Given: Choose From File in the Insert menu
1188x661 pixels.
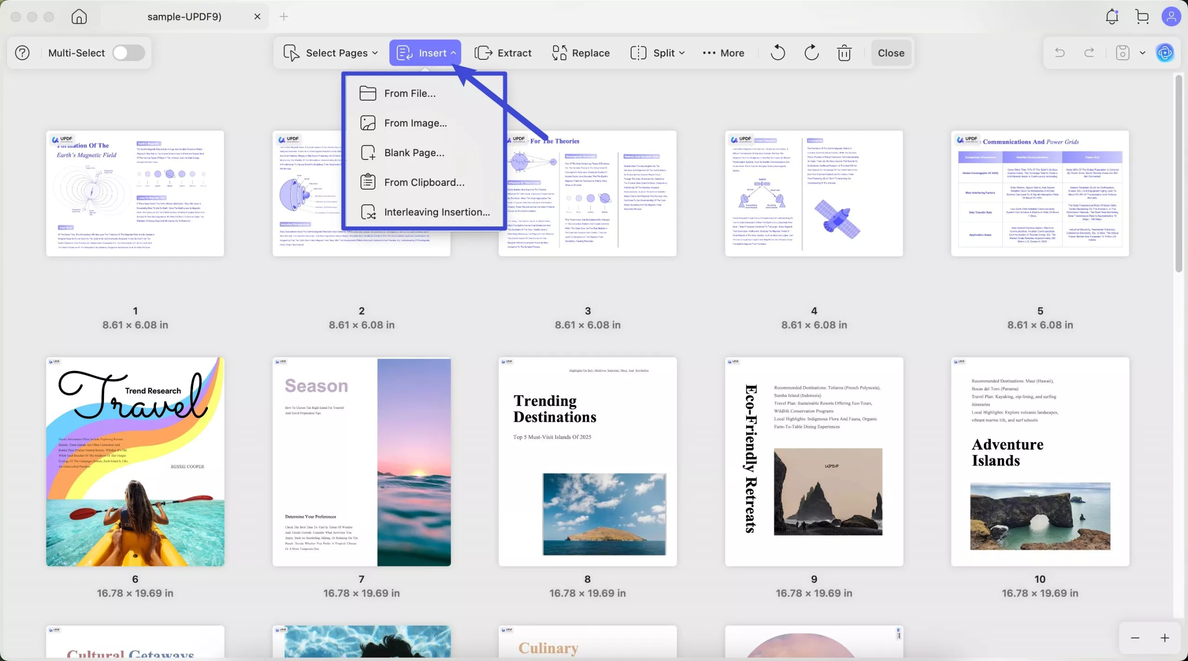Looking at the screenshot, I should click(x=410, y=94).
